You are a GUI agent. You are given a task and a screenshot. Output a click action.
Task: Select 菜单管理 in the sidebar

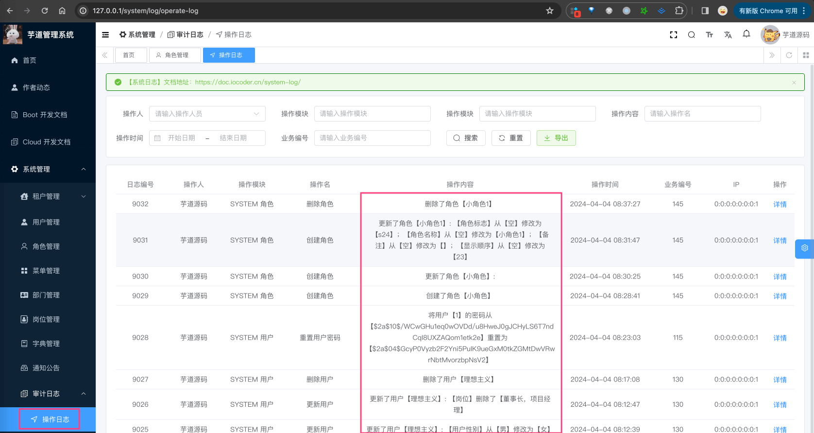[46, 271]
